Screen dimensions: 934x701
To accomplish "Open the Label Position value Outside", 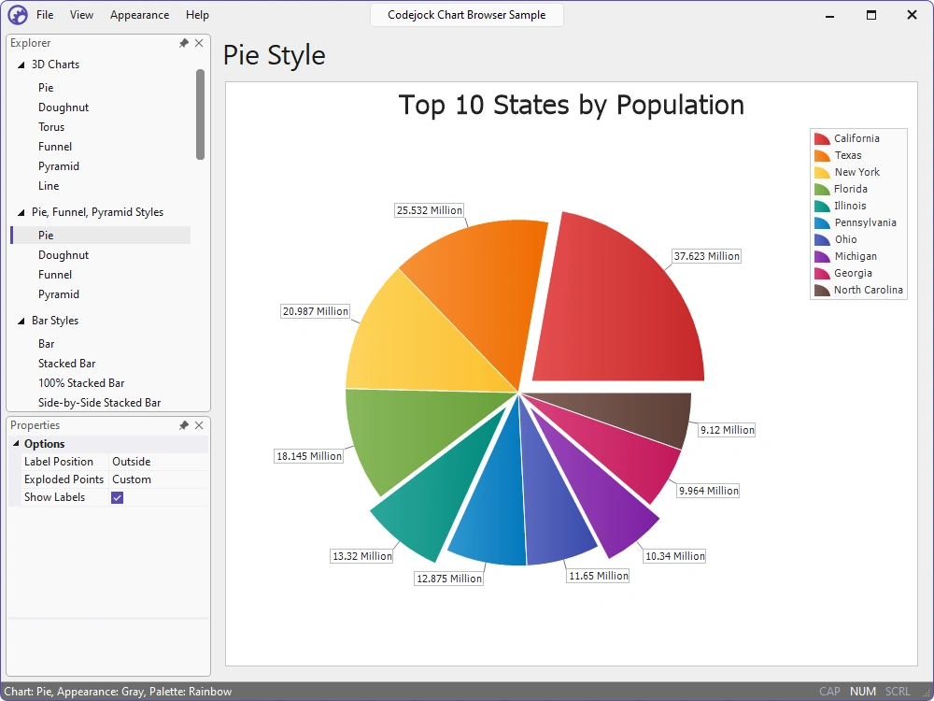I will 159,462.
